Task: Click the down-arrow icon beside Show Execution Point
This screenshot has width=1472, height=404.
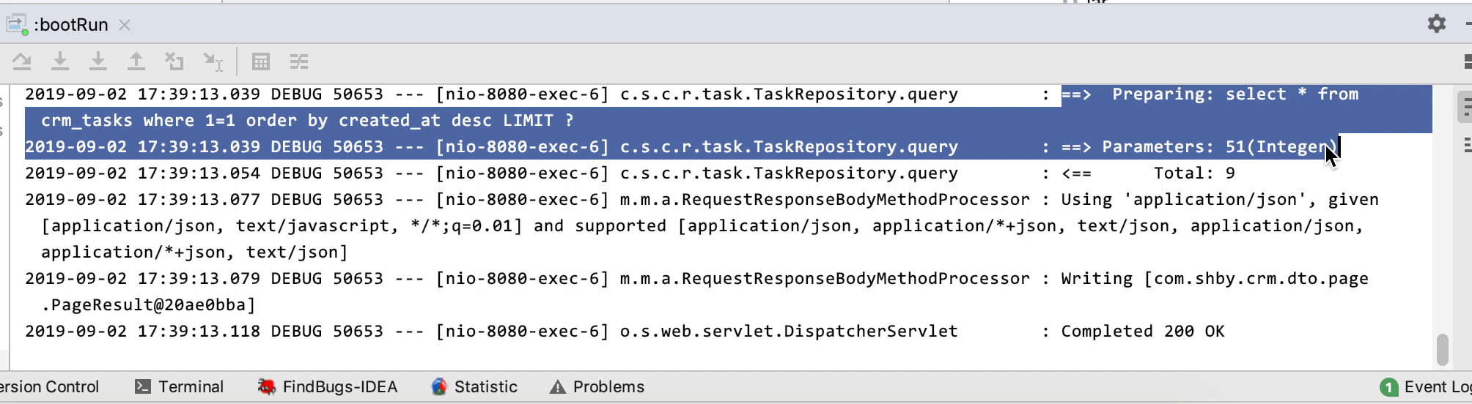Action: 60,62
